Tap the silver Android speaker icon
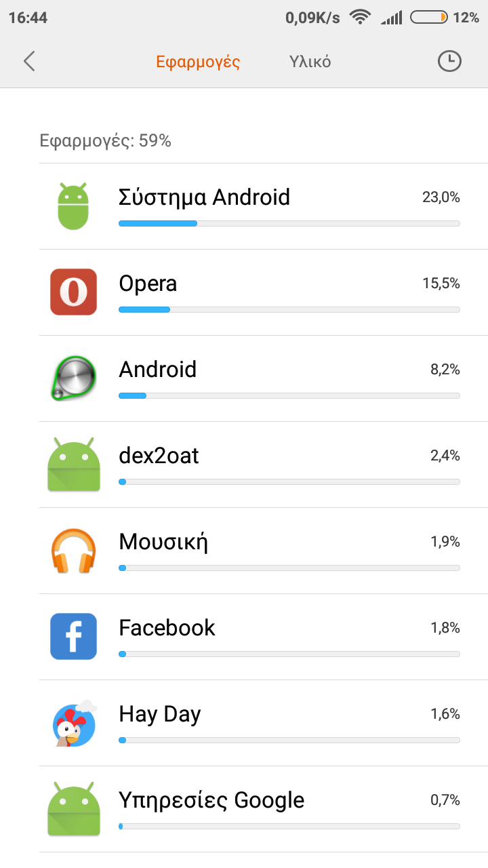 (x=73, y=378)
